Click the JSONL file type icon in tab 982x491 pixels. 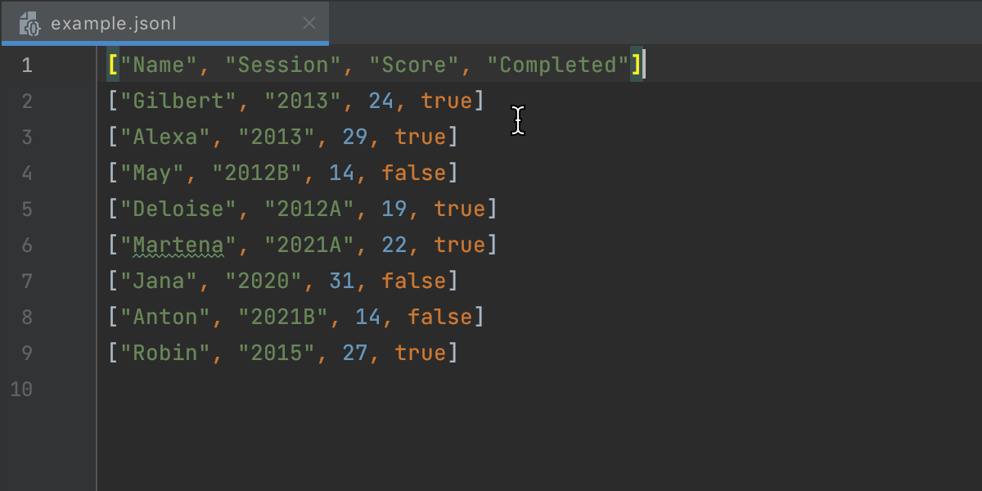[30, 24]
